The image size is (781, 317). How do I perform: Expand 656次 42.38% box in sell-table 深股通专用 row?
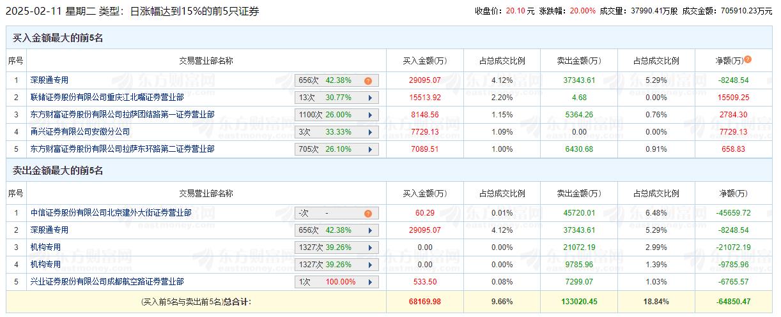[x=337, y=230]
